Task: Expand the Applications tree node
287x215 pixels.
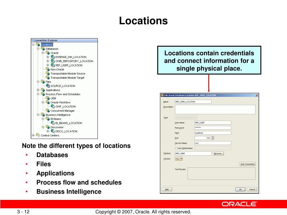Action: [38, 90]
